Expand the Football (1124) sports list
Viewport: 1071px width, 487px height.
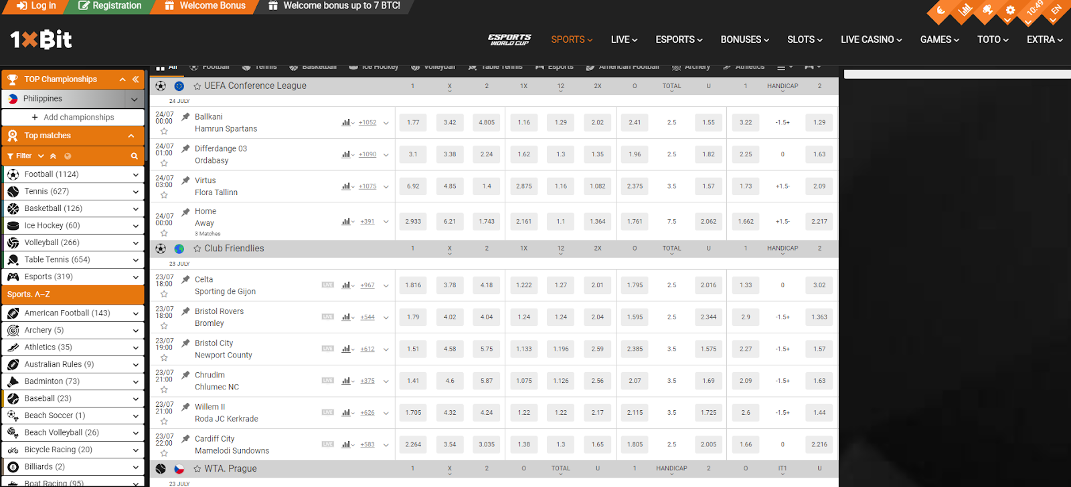(135, 174)
